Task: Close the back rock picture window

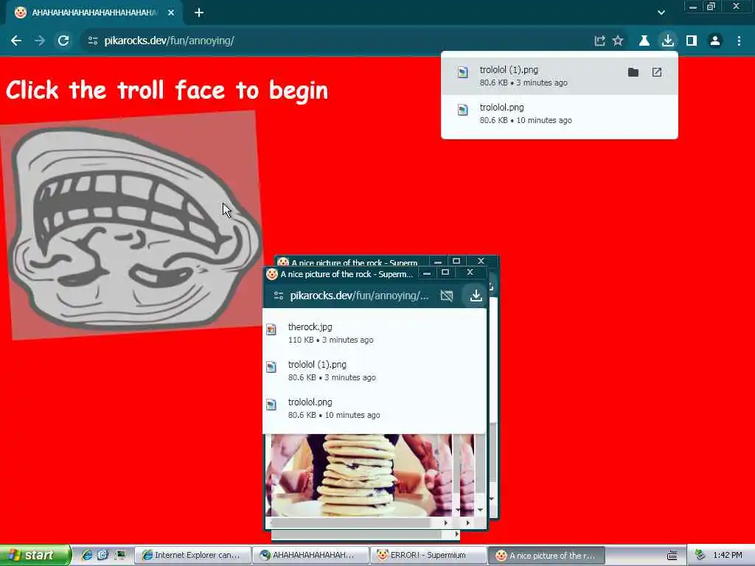Action: (x=481, y=262)
